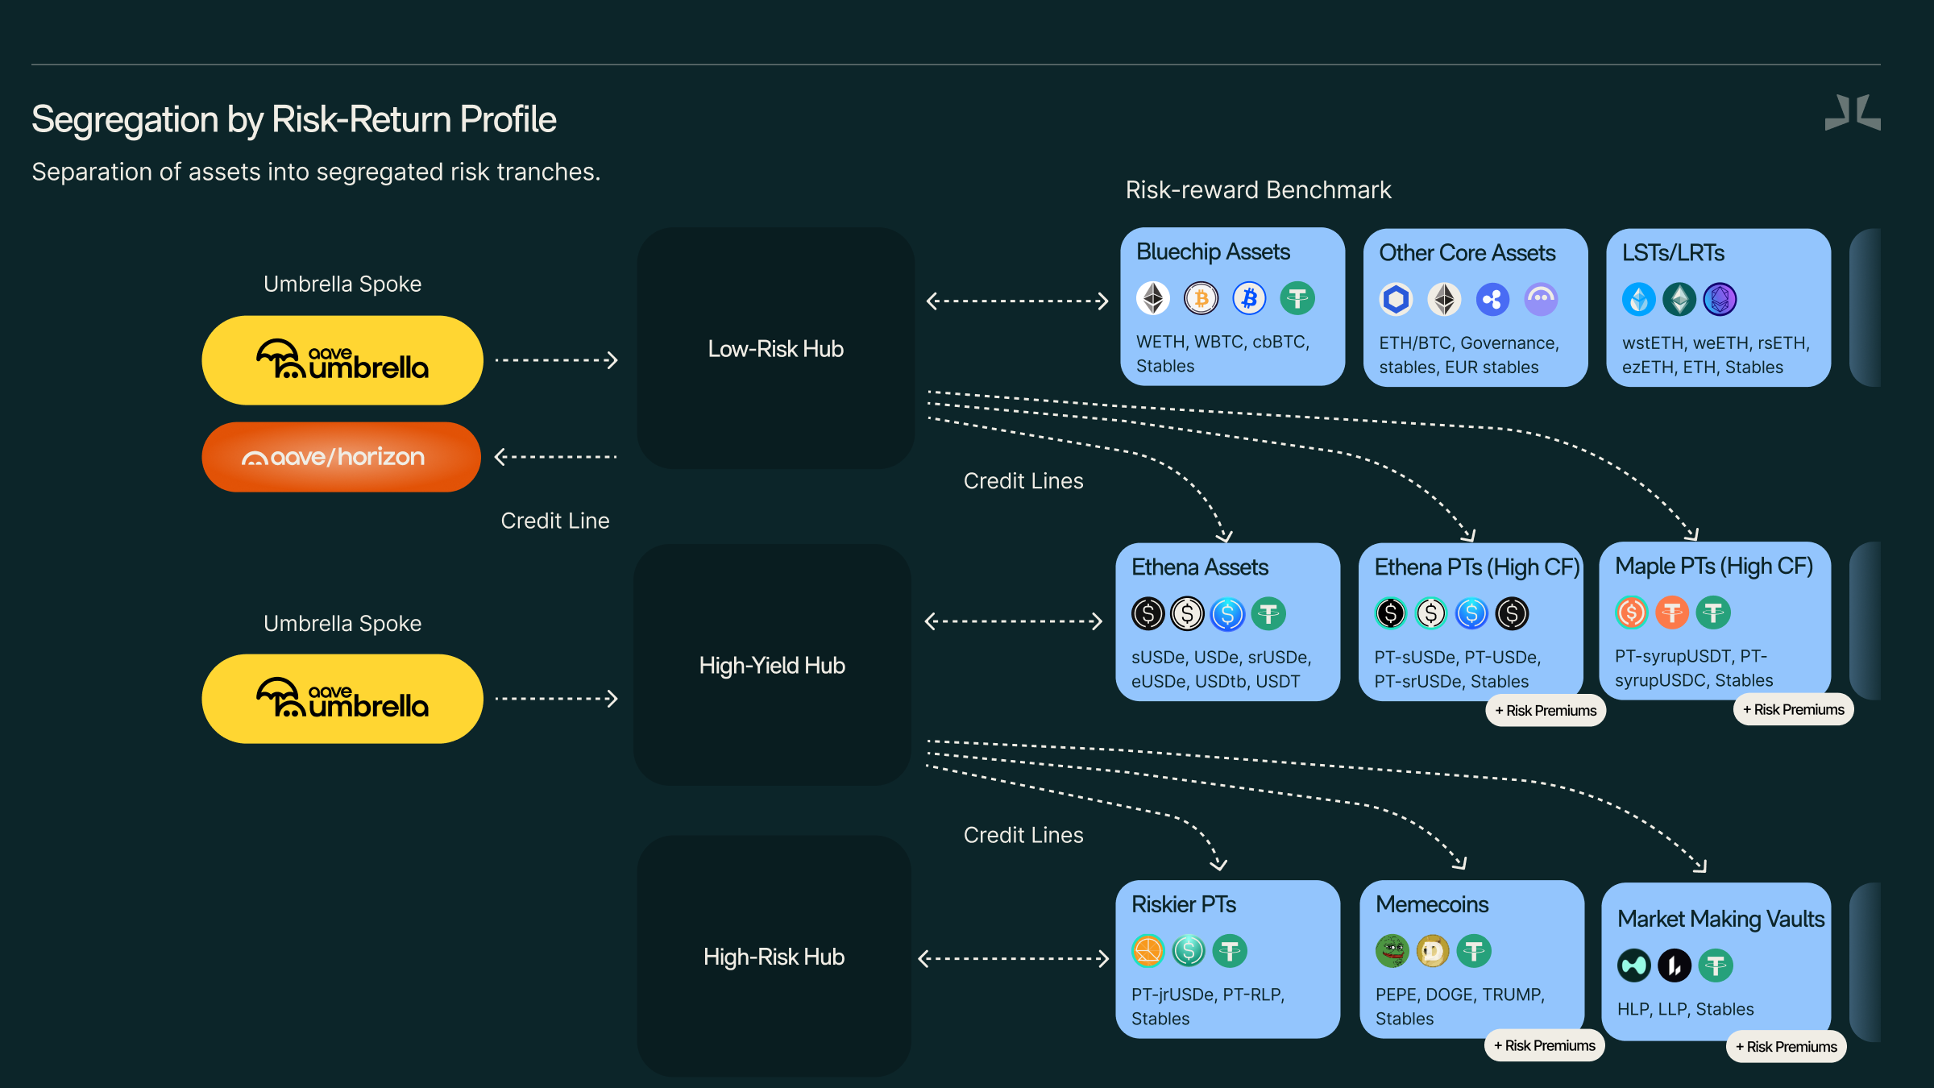Click the Ethena Assets card title
1934x1088 pixels.
tap(1199, 567)
